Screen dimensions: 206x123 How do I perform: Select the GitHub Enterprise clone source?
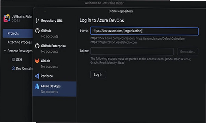point(54,49)
